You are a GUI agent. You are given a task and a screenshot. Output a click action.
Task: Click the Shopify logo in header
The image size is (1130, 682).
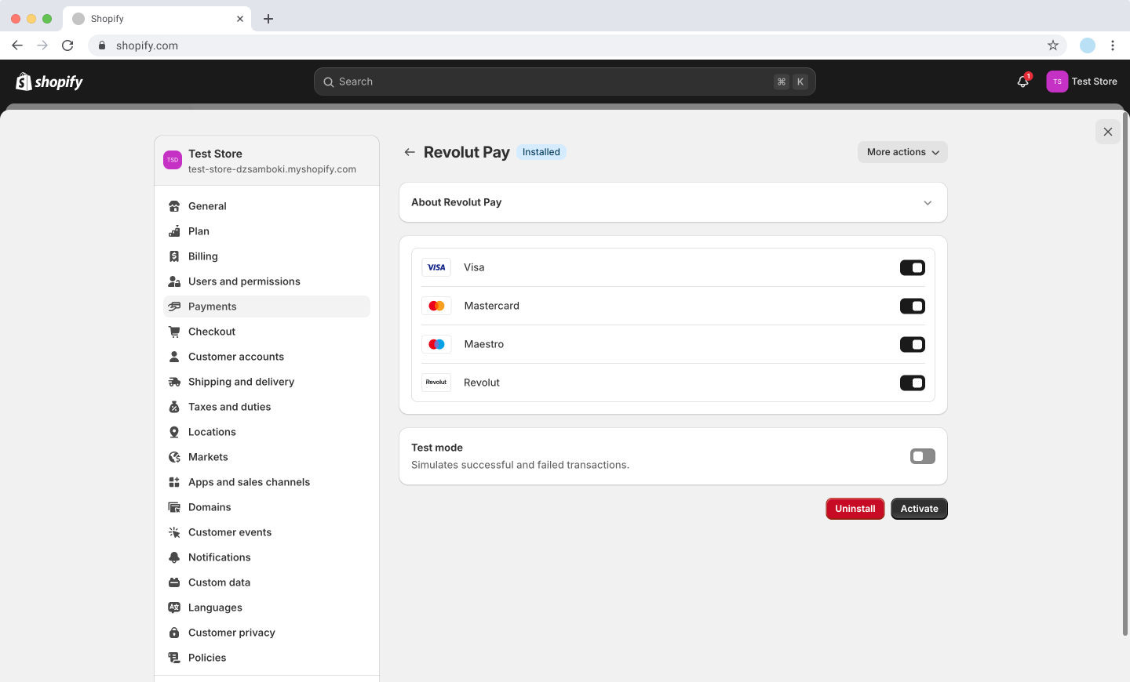(x=49, y=82)
